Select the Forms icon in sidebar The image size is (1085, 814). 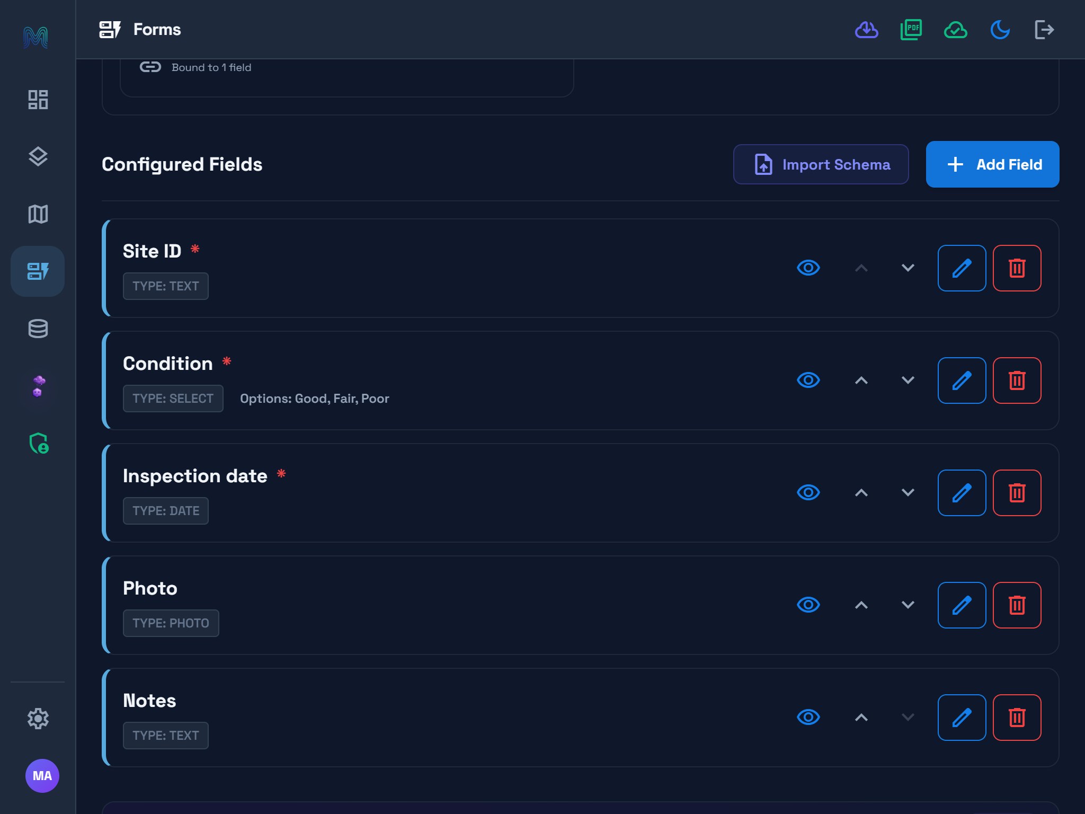[38, 271]
